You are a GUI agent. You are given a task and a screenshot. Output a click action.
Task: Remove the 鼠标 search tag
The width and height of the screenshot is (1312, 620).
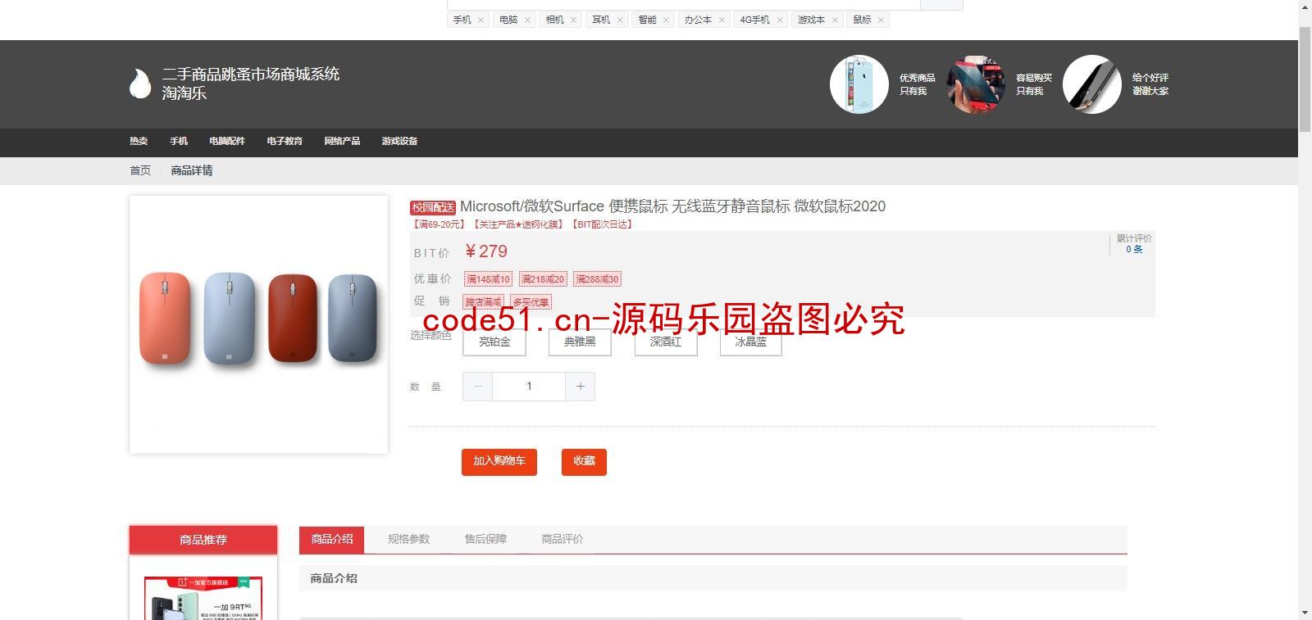881,20
